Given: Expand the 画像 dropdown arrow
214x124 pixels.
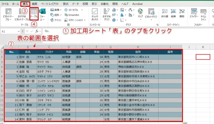Looking at the screenshot, I should [61, 10].
